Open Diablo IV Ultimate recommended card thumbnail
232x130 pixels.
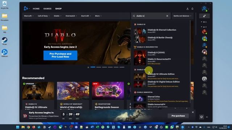coord(38,91)
